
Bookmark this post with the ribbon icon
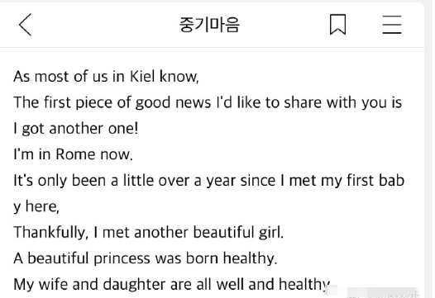[337, 25]
